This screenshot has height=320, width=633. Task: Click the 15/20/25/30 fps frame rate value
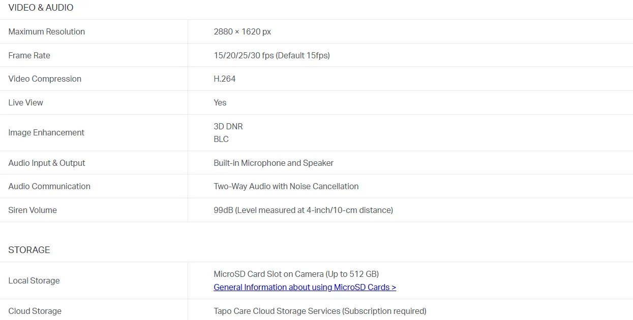pyautogui.click(x=272, y=55)
